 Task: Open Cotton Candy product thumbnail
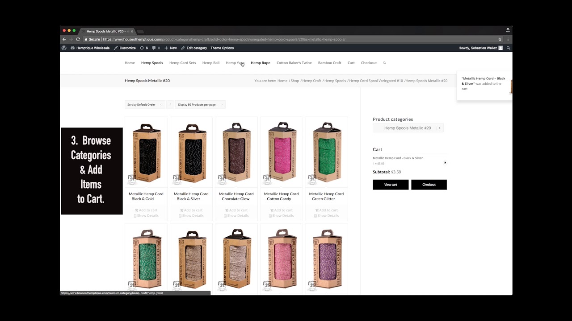tap(282, 152)
